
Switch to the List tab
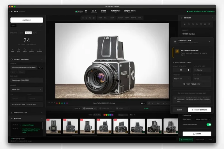pos(100,18)
